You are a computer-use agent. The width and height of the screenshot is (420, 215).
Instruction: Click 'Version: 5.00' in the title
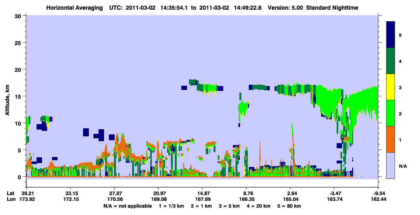(x=285, y=7)
